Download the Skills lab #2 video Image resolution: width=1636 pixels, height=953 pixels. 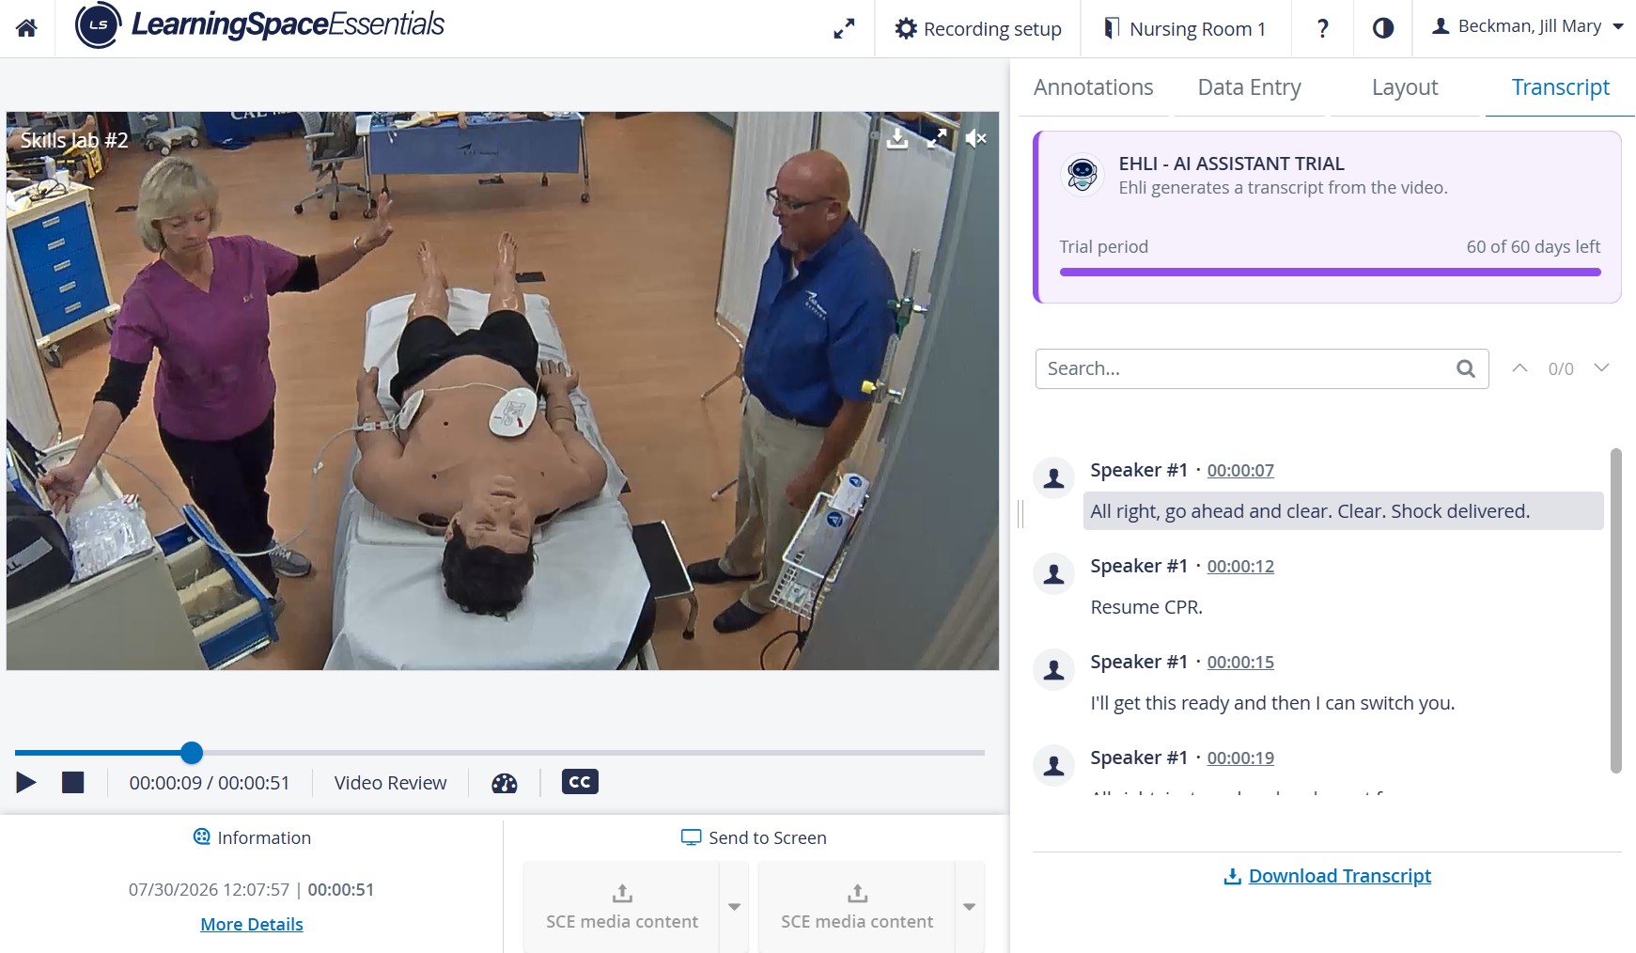pyautogui.click(x=897, y=139)
